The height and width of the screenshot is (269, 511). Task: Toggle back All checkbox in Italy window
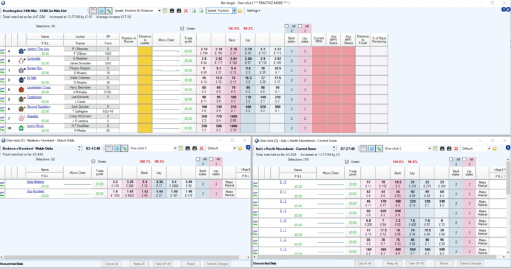pos(451,159)
